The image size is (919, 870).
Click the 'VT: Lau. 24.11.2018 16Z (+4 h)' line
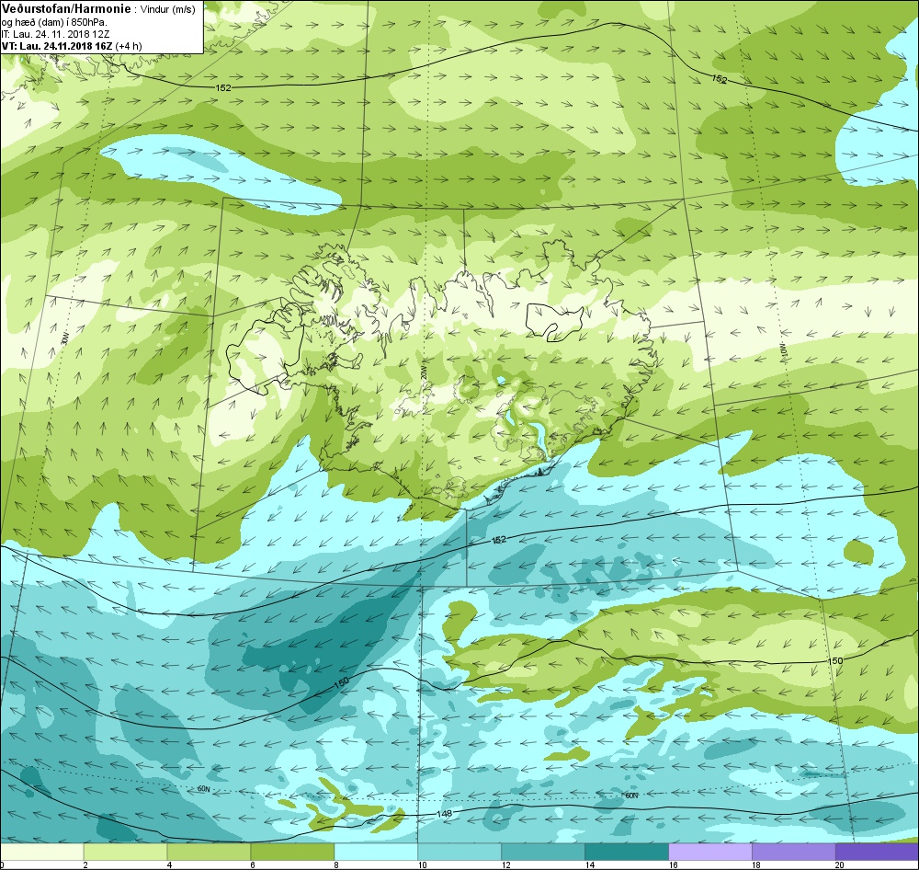[72, 46]
